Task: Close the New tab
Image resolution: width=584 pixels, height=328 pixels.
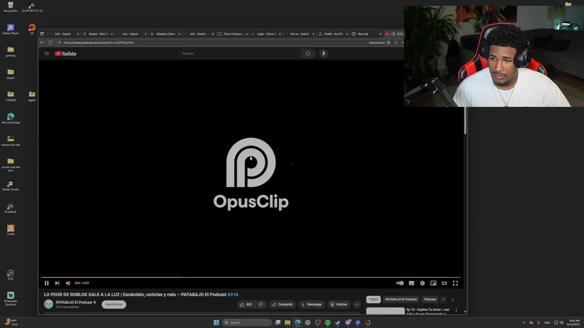Action: click(381, 34)
